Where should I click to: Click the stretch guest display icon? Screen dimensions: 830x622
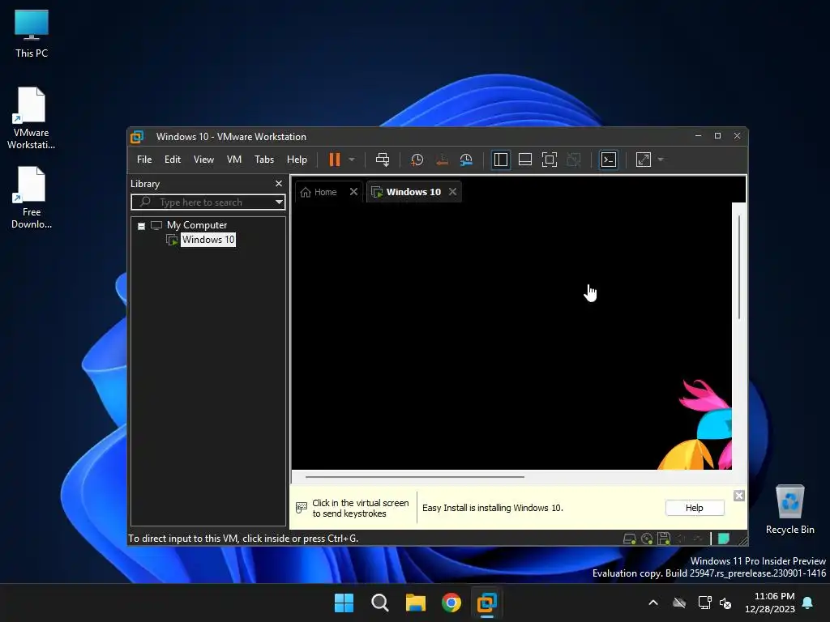click(x=643, y=160)
